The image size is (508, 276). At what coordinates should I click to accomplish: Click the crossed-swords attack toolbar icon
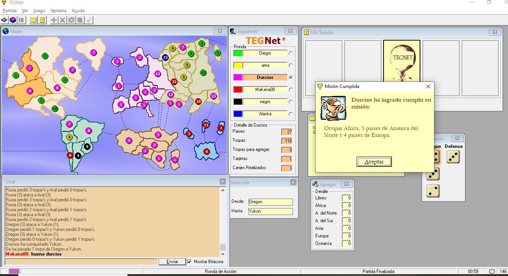click(63, 20)
